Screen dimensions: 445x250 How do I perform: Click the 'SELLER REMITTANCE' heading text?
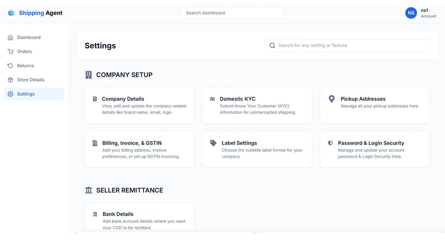tap(130, 190)
